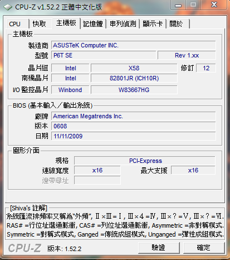Image resolution: width=230 pixels, height=260 pixels.
Task: Click the Intel chipset vendor field
Action: (70, 68)
